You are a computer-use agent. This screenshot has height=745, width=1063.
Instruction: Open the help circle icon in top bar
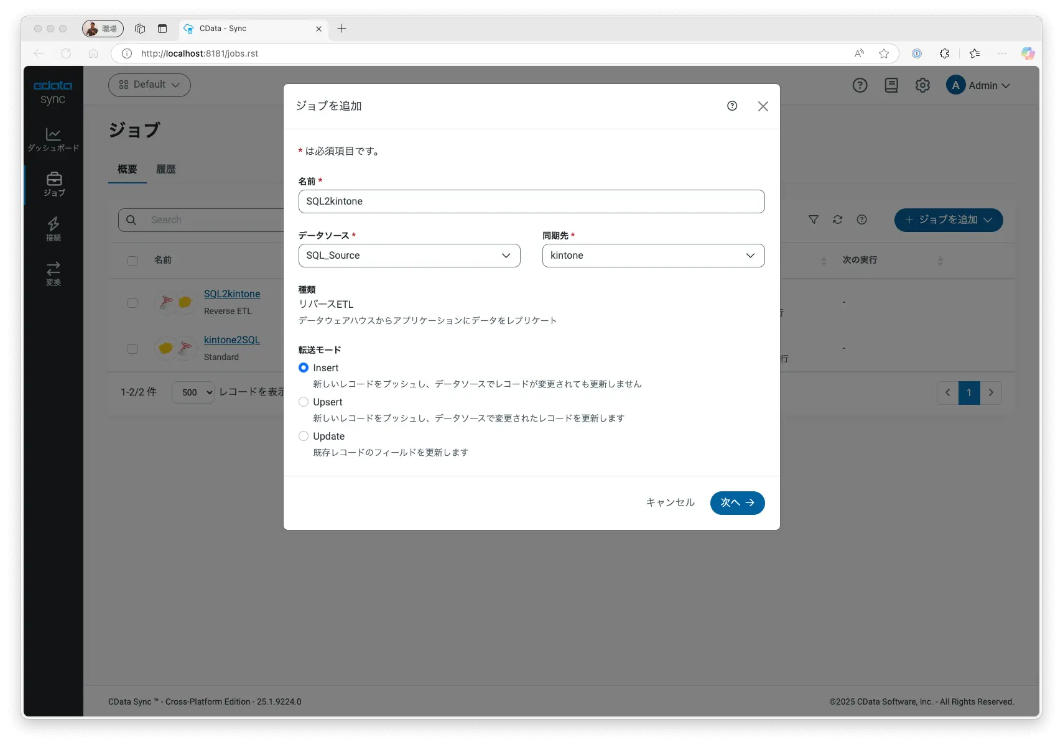pos(860,85)
